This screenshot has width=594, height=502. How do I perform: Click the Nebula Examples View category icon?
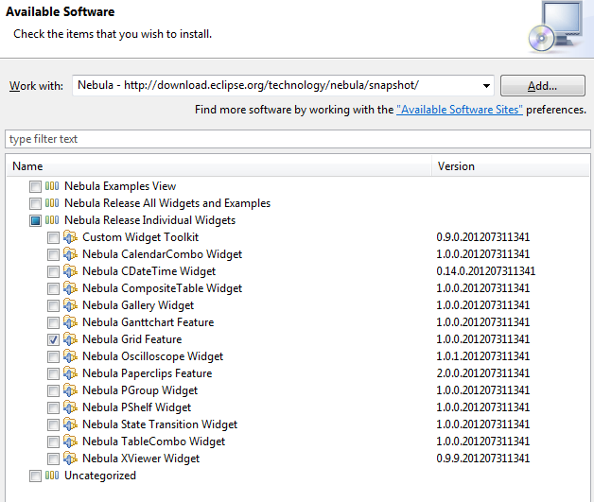[x=52, y=186]
